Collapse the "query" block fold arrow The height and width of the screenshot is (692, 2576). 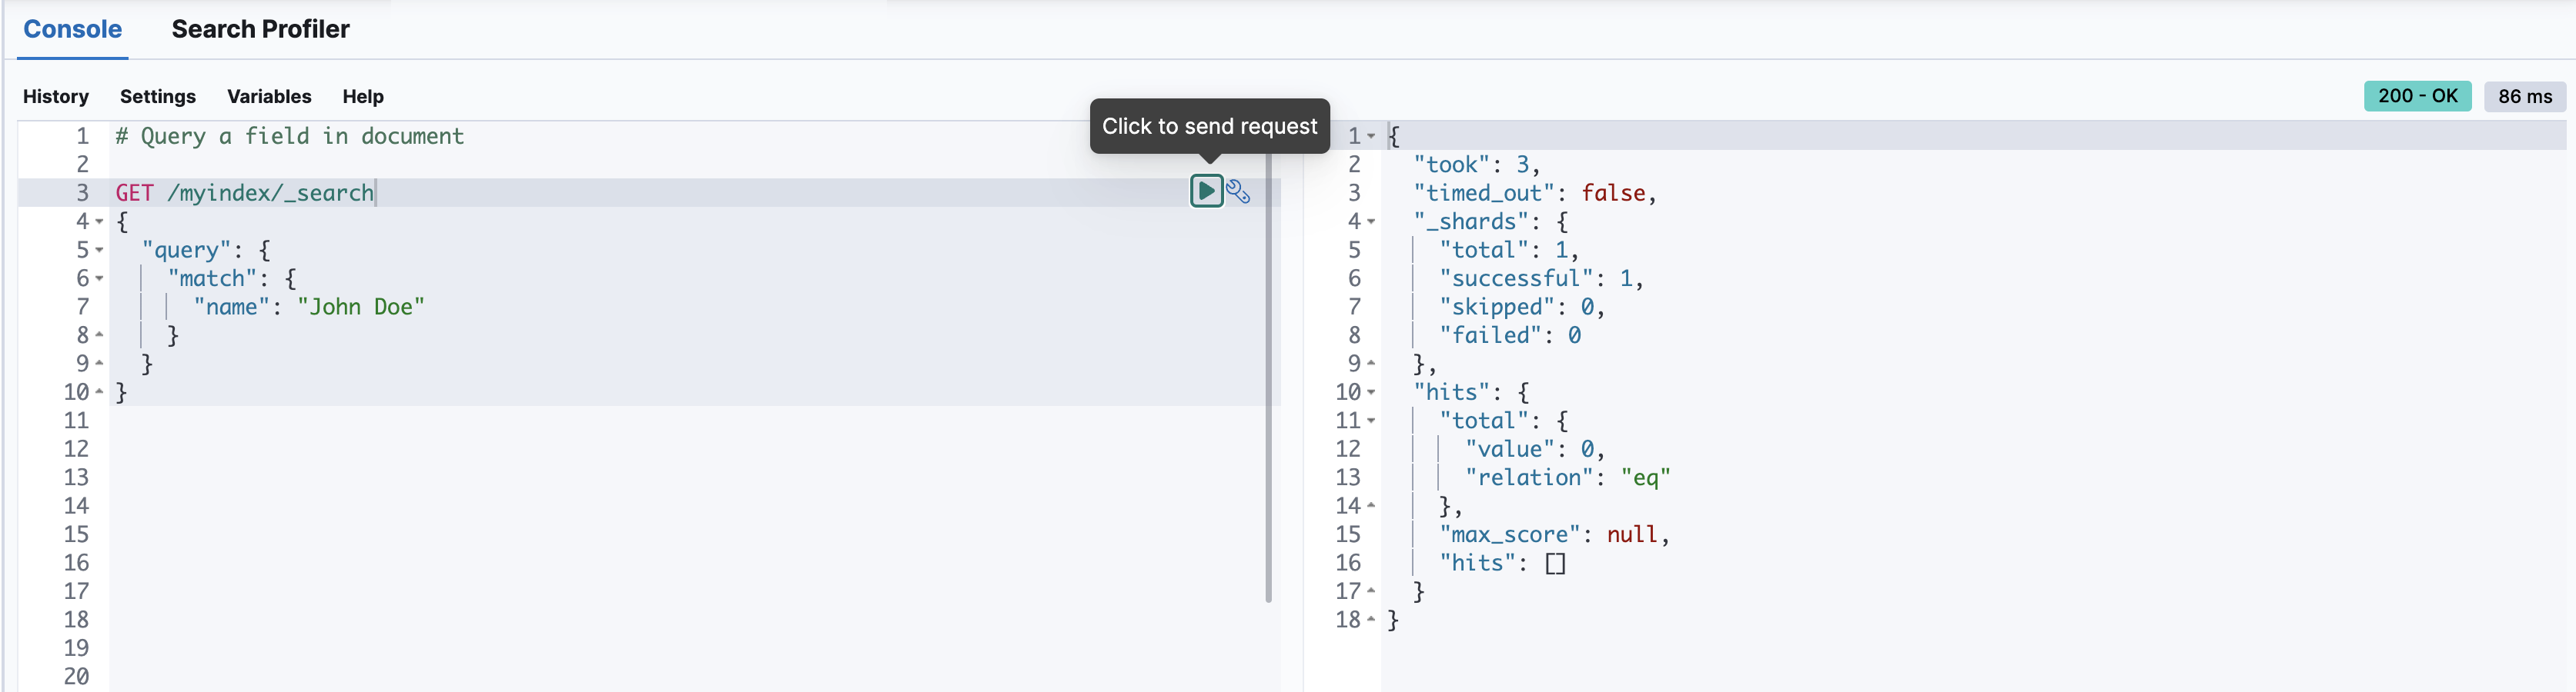100,251
